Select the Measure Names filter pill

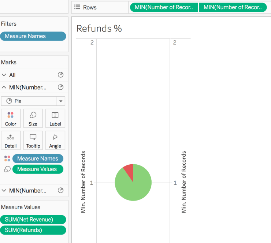click(x=33, y=36)
